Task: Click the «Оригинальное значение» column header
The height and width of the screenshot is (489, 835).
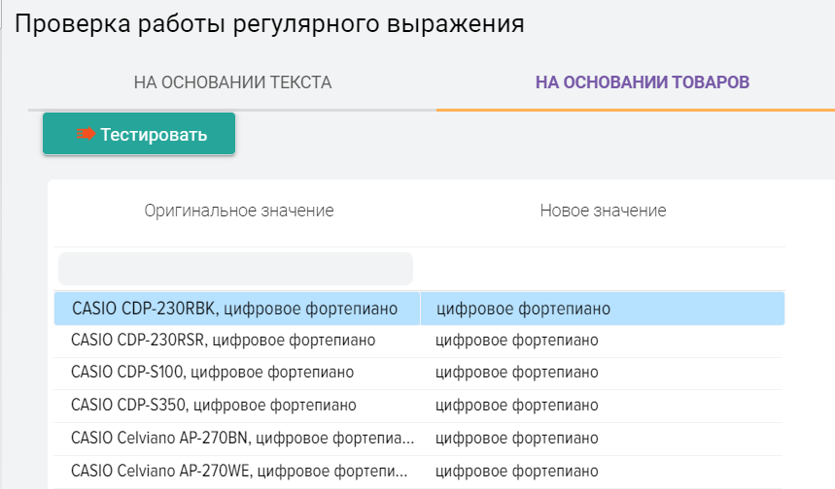Action: [x=239, y=211]
